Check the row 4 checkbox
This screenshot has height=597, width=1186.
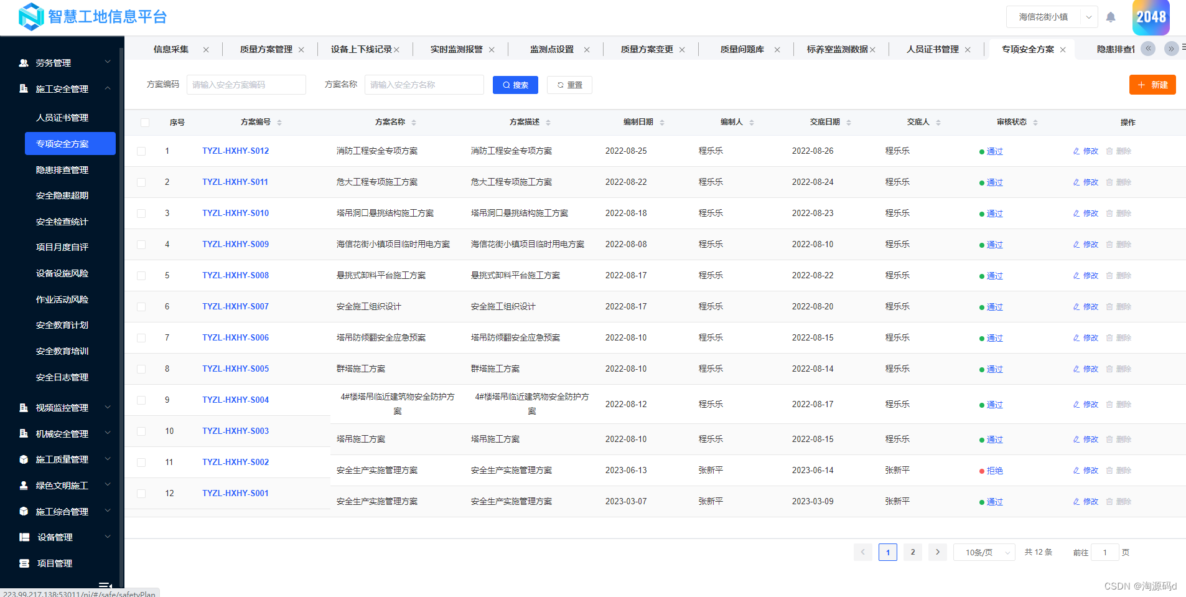click(141, 245)
